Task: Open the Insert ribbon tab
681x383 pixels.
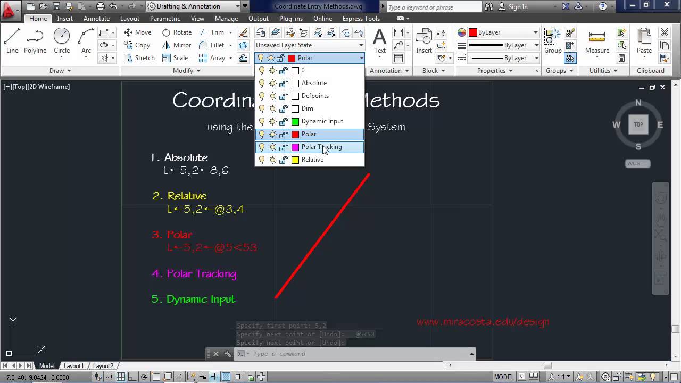Action: (x=65, y=19)
